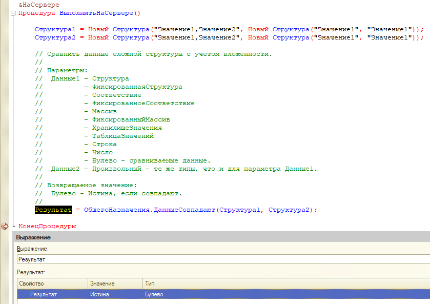Click the Истина value cell
Screen dimensions: 430x304
(99, 294)
